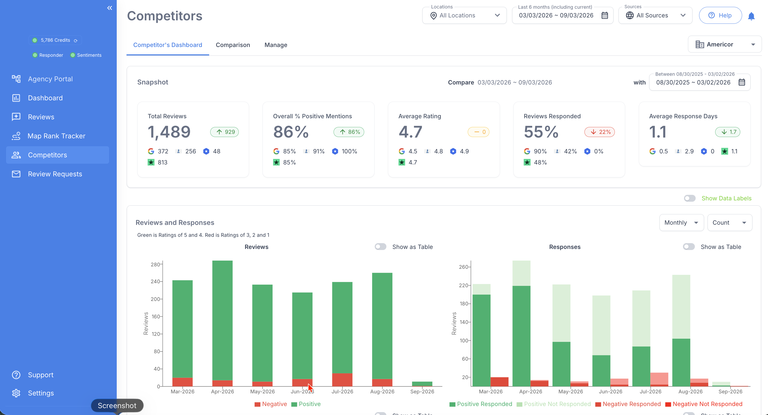Click the Average Rating 0 change badge
Viewport: 768px width, 415px height.
coord(479,132)
